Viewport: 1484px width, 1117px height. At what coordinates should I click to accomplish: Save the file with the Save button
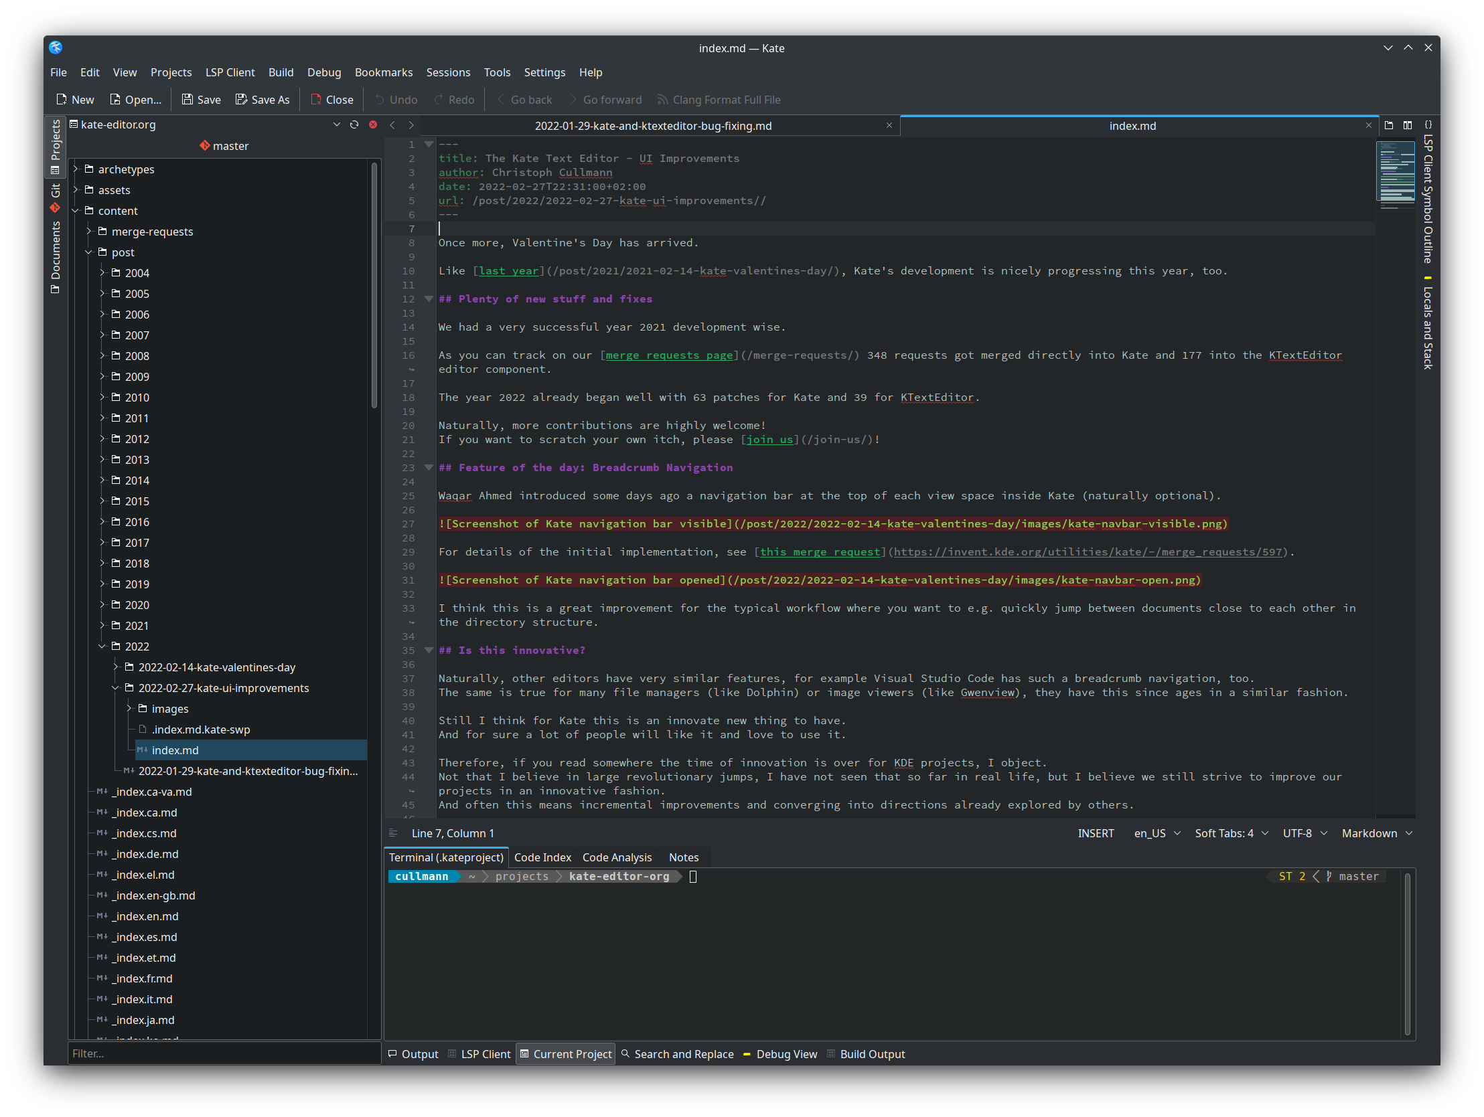coord(201,99)
